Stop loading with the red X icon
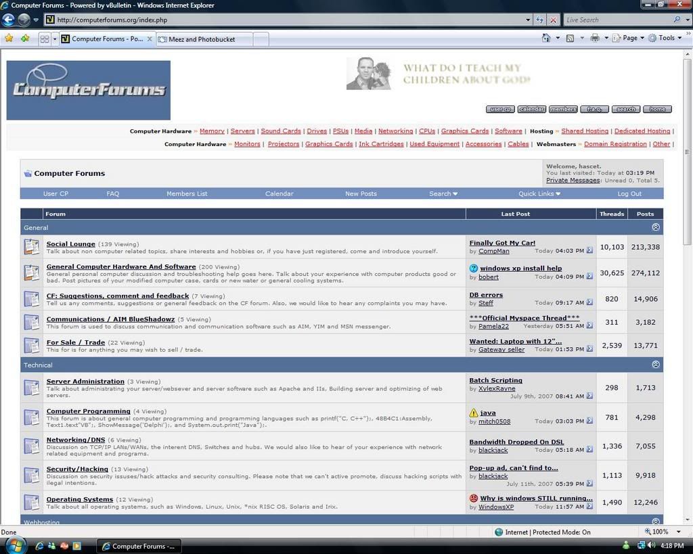 point(553,20)
